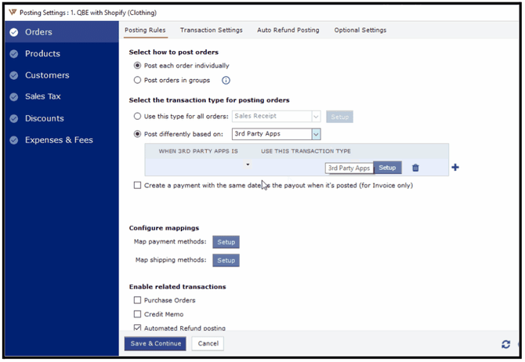Click the app logo in the title bar
This screenshot has height=362, width=525.
tap(13, 13)
